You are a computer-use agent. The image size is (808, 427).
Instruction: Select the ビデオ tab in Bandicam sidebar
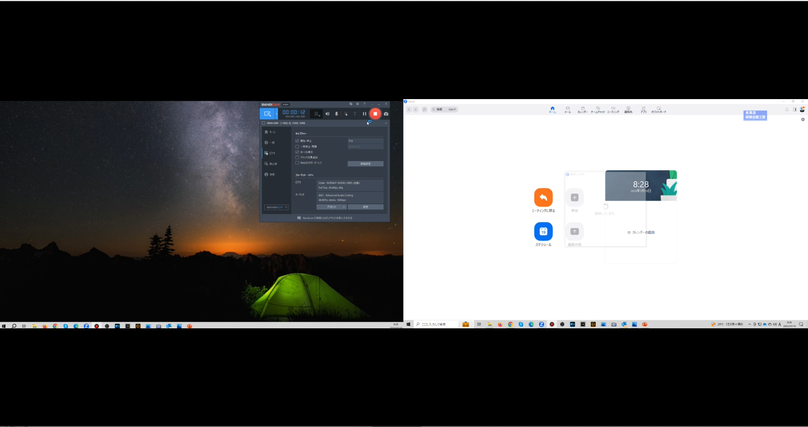click(270, 153)
